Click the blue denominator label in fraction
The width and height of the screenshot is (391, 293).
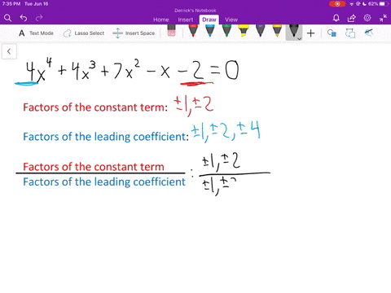click(104, 181)
